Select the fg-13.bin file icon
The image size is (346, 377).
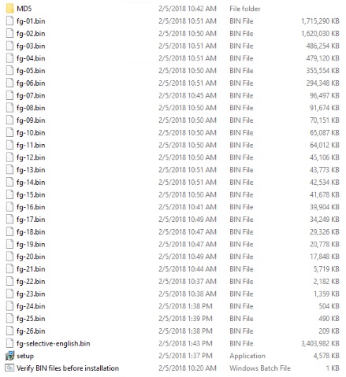tap(9, 169)
